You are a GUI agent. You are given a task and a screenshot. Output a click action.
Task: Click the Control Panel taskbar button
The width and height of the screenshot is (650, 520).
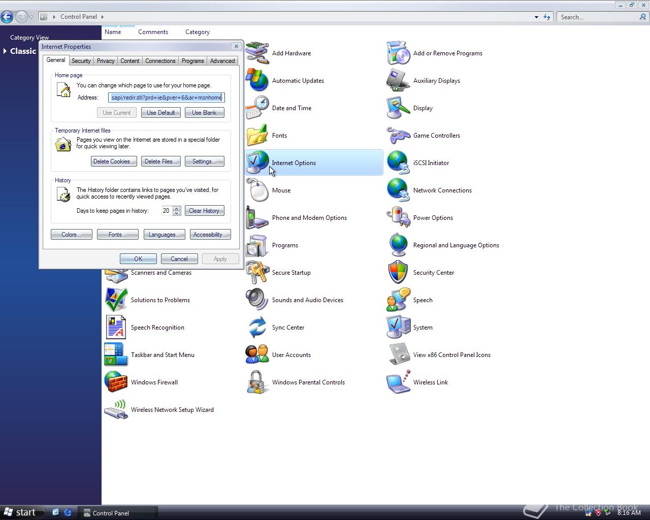coord(119,513)
